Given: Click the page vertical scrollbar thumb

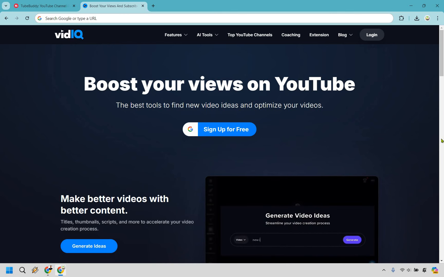Looking at the screenshot, I should coord(441,53).
